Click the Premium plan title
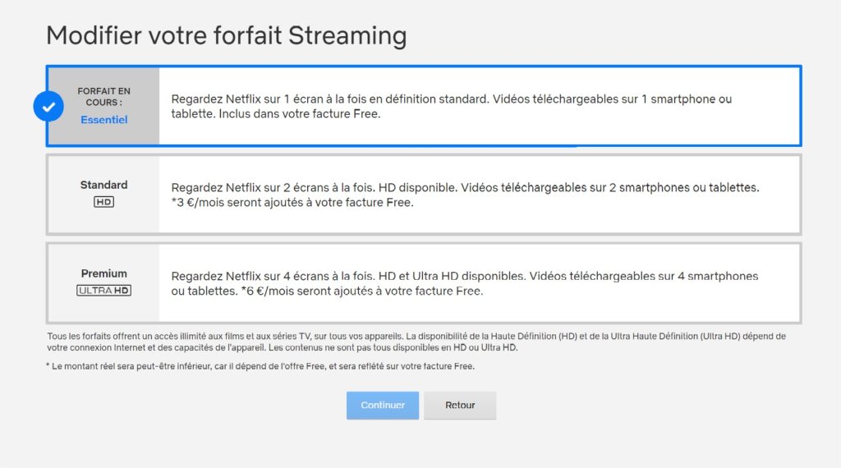 [104, 273]
